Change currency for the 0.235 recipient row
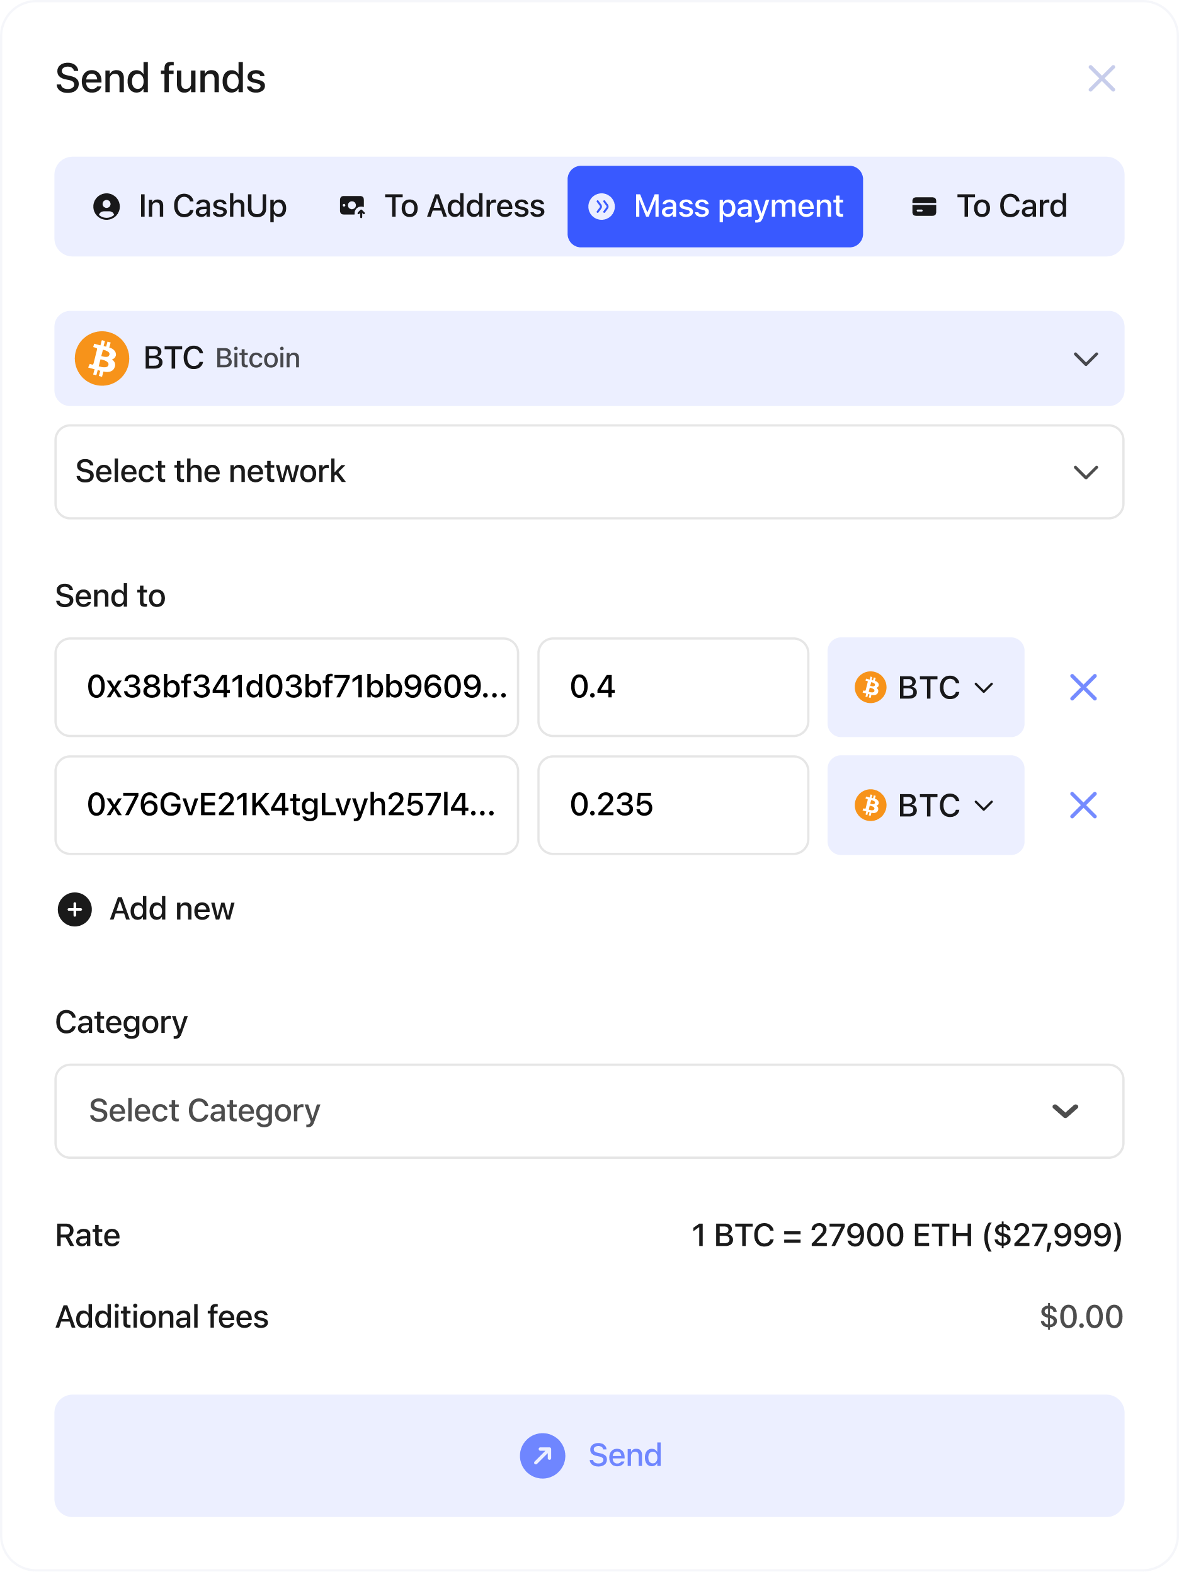Image resolution: width=1179 pixels, height=1572 pixels. pyautogui.click(x=925, y=805)
